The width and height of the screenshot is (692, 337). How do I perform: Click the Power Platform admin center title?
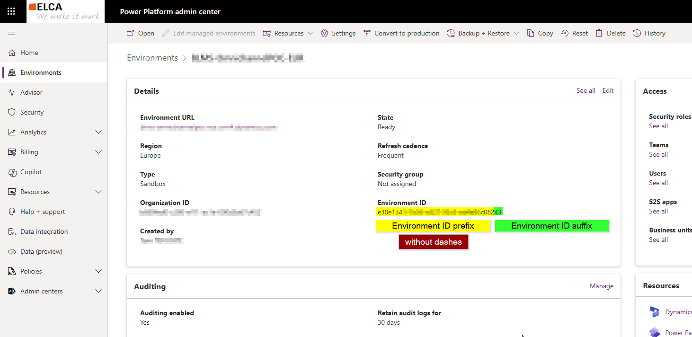tap(170, 11)
